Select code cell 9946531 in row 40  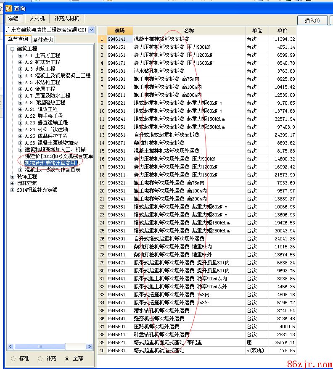click(119, 351)
